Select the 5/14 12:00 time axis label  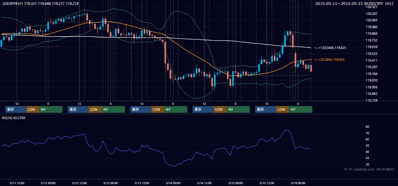(x=204, y=183)
